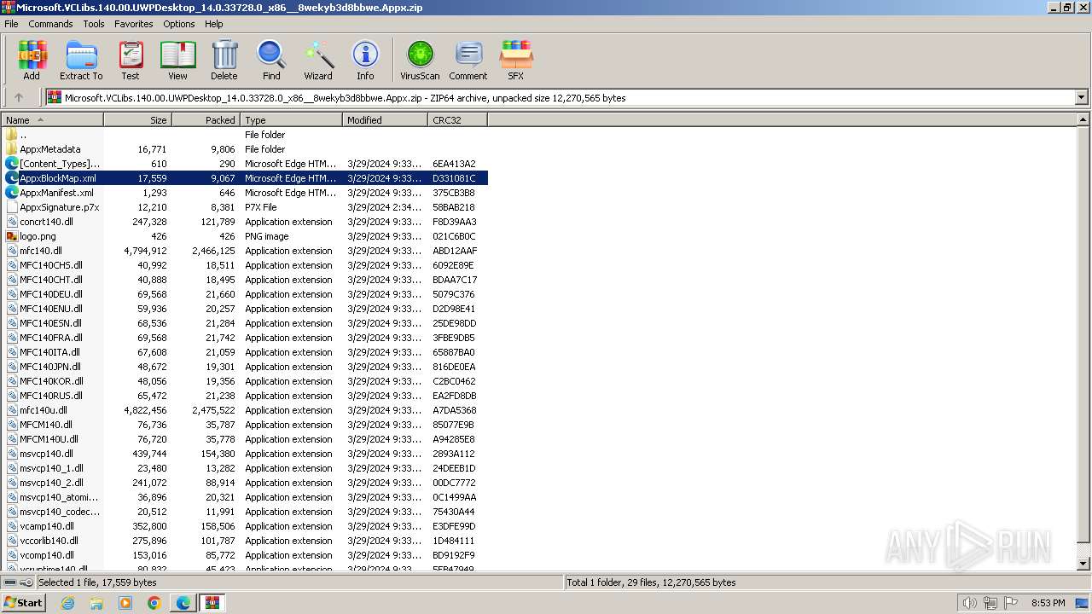Select concrt140.dll file
The width and height of the screenshot is (1092, 614).
click(x=246, y=222)
